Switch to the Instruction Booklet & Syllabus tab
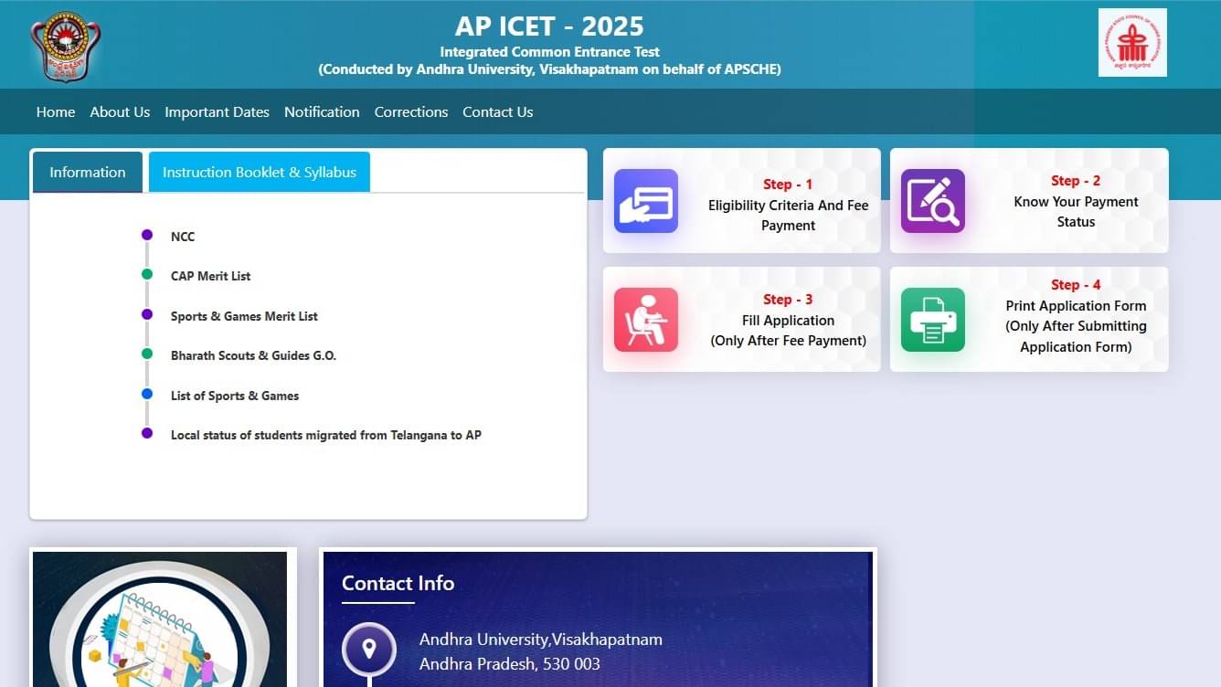Viewport: 1221px width, 687px height. coord(259,172)
